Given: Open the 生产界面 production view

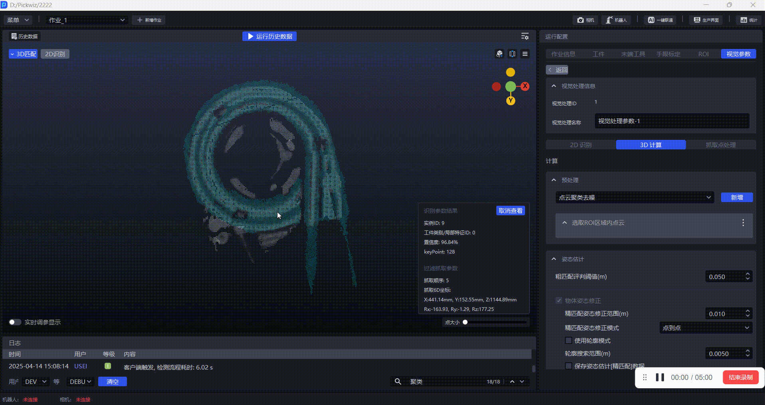Looking at the screenshot, I should tap(706, 20).
